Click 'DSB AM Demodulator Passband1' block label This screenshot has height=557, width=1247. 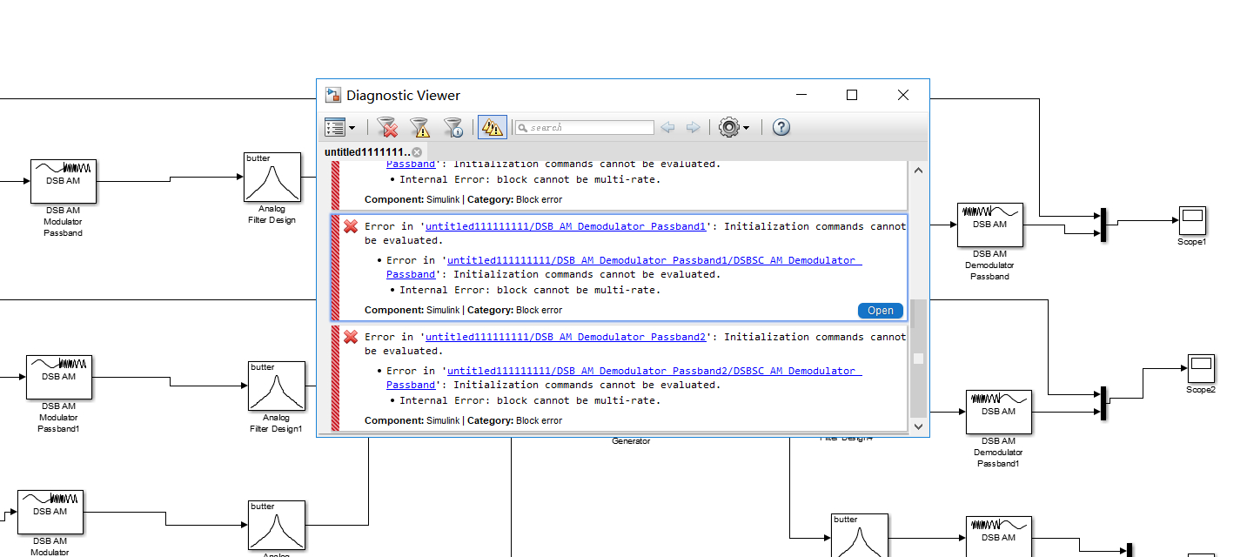click(x=999, y=452)
